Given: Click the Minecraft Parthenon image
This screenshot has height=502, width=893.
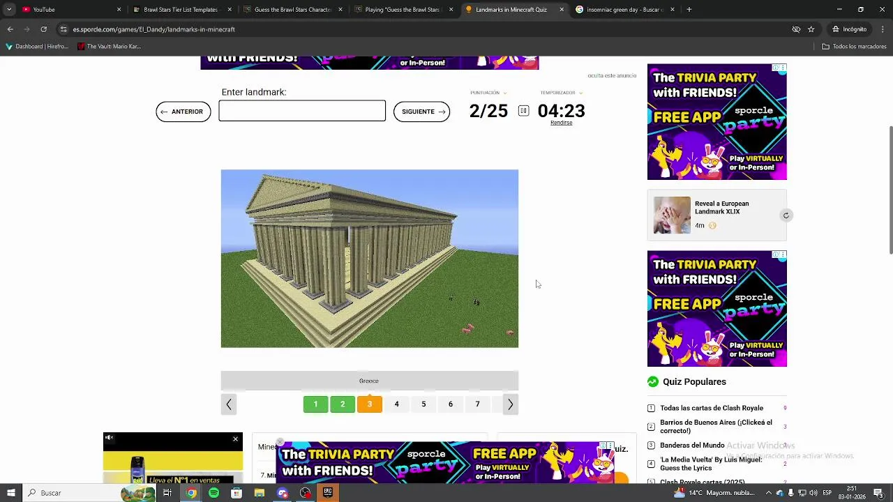Looking at the screenshot, I should tap(370, 259).
